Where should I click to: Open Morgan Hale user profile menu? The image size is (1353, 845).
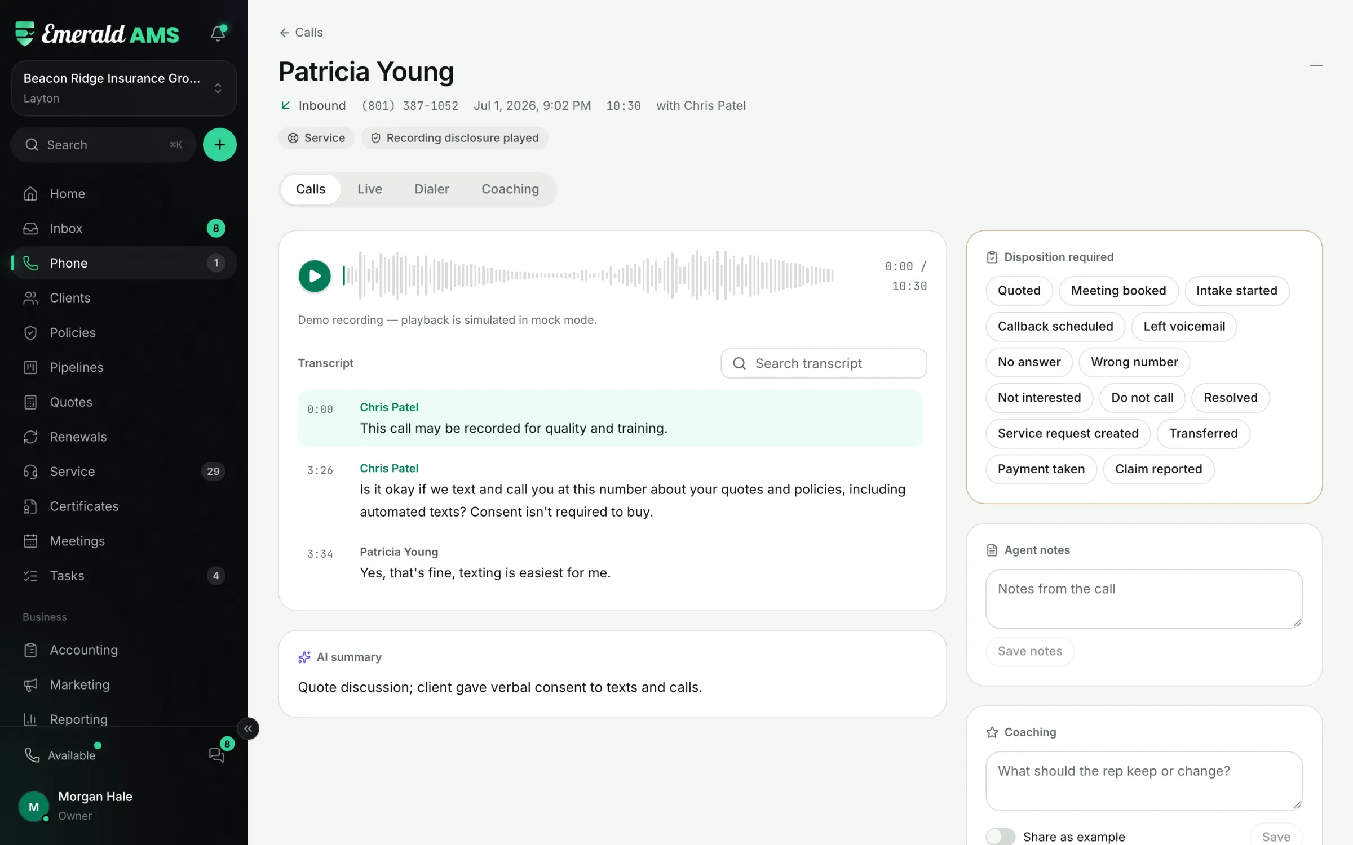click(123, 806)
